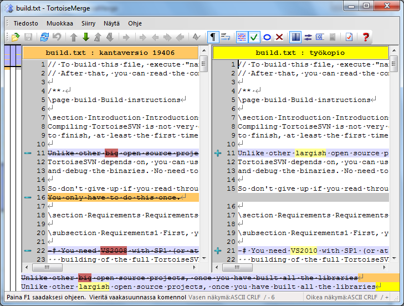Jump to next difference with green down arrow

(x=86, y=37)
